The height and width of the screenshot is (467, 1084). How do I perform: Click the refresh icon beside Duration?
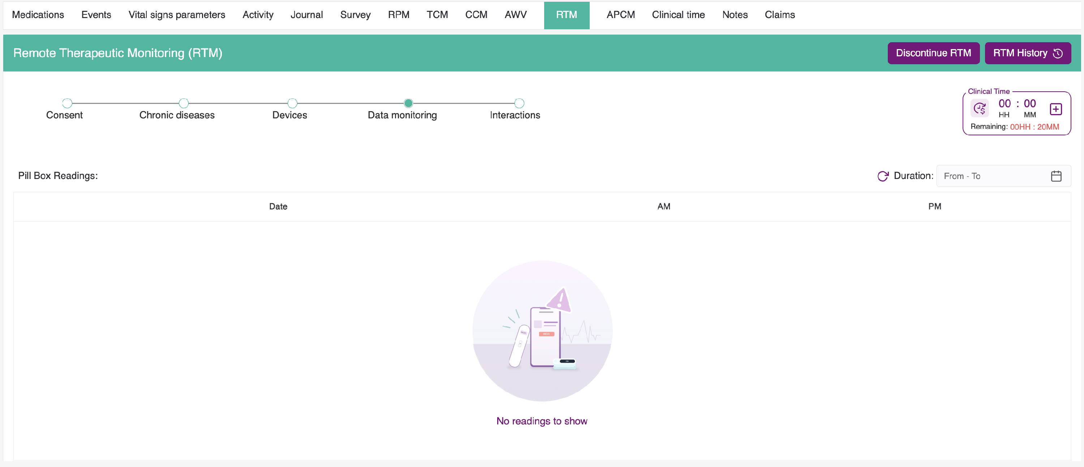pos(882,176)
